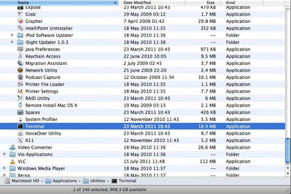Click the RAID Utility icon
The image size is (291, 194).
[20, 98]
